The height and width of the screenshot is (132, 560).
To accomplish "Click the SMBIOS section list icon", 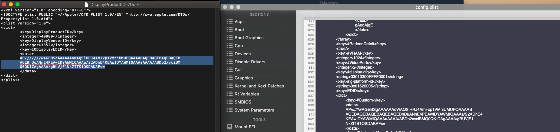I will (230, 102).
